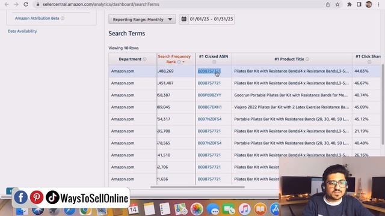385x216 pixels.
Task: Open the calendar icon in the date range
Action: pyautogui.click(x=184, y=19)
